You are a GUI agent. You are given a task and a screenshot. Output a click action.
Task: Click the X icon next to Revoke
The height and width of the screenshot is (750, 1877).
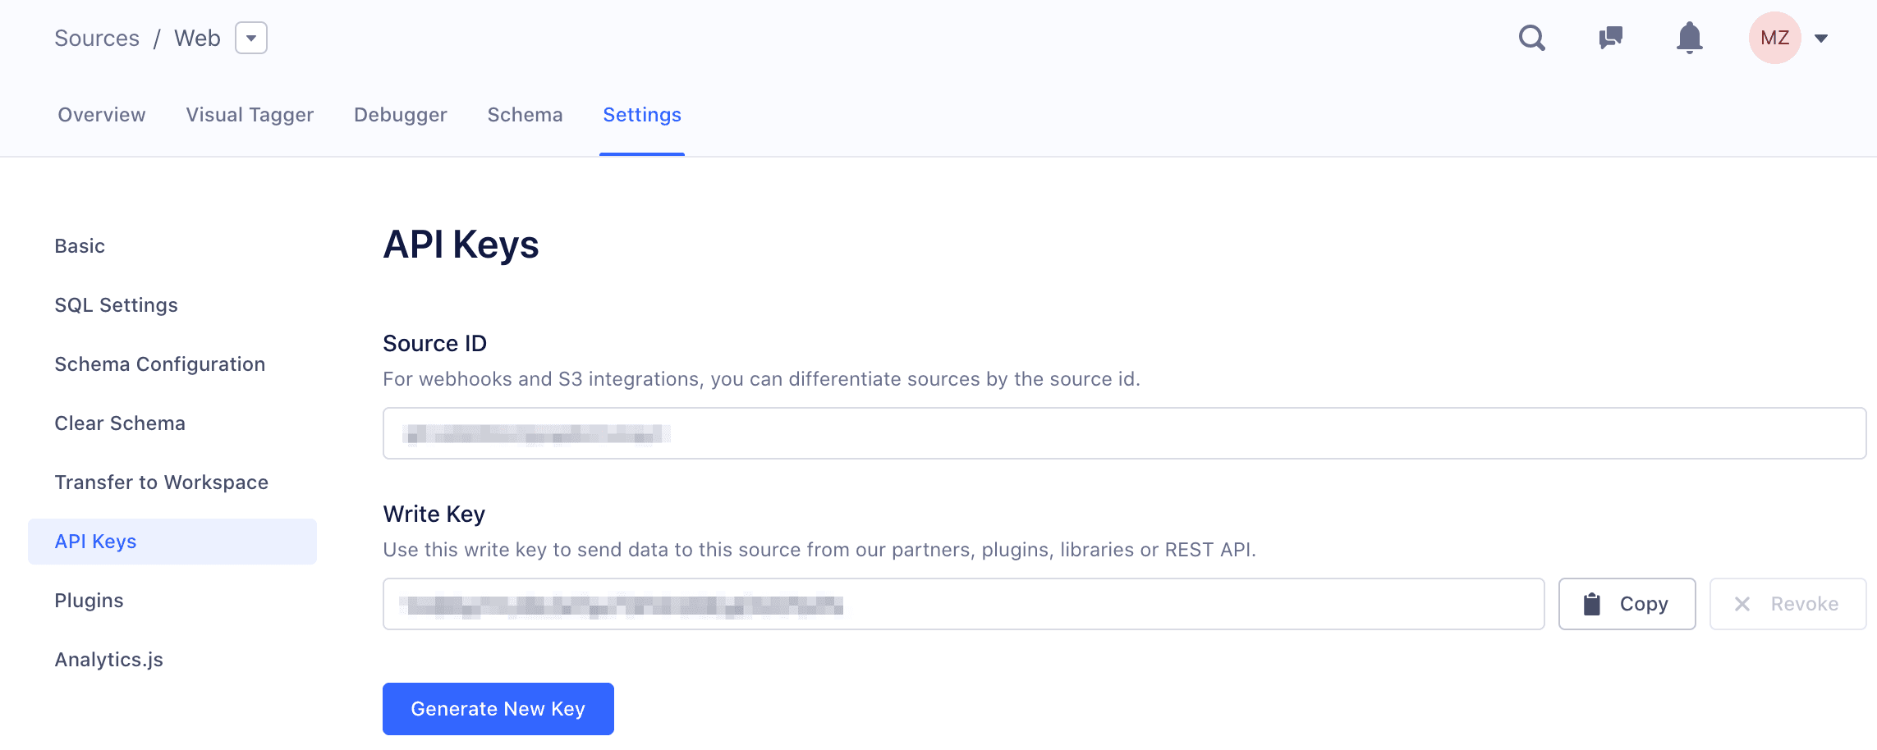(1742, 604)
